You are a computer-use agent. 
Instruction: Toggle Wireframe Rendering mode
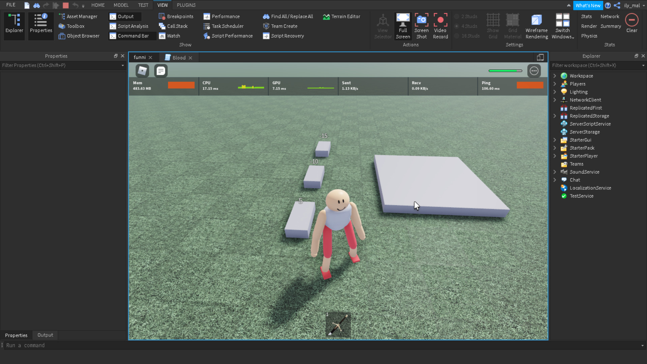coord(536,21)
